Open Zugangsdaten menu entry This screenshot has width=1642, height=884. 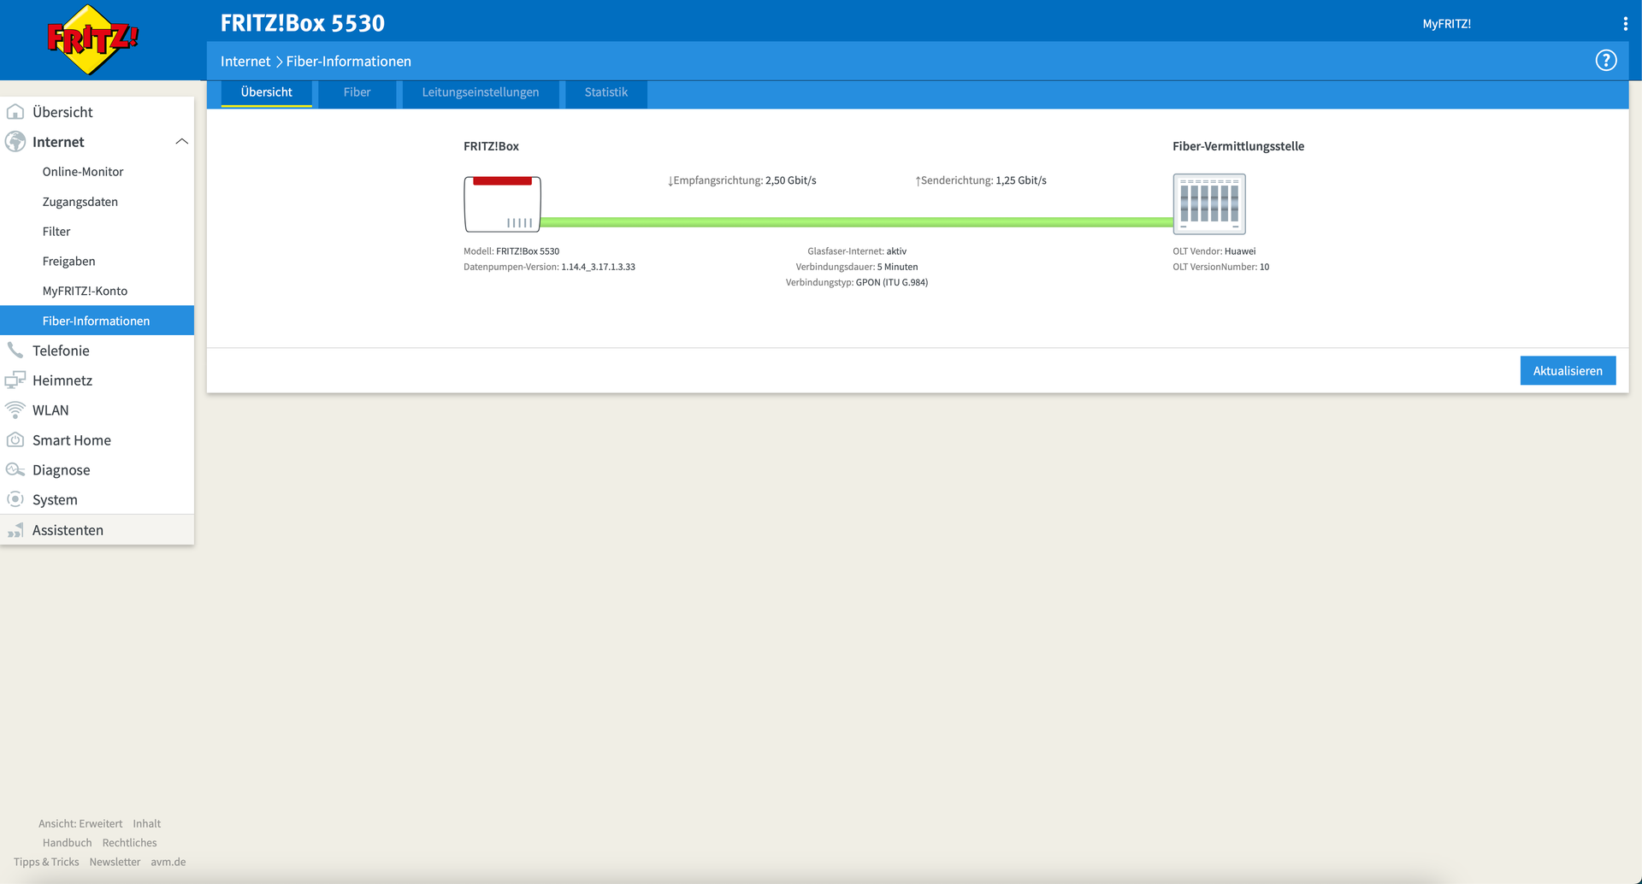pyautogui.click(x=80, y=202)
